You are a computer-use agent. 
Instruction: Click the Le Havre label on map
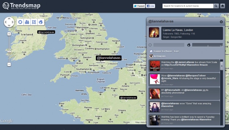pyautogui.click(x=105, y=88)
